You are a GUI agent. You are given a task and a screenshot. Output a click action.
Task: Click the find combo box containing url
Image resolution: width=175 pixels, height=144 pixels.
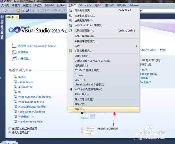(x=157, y=11)
